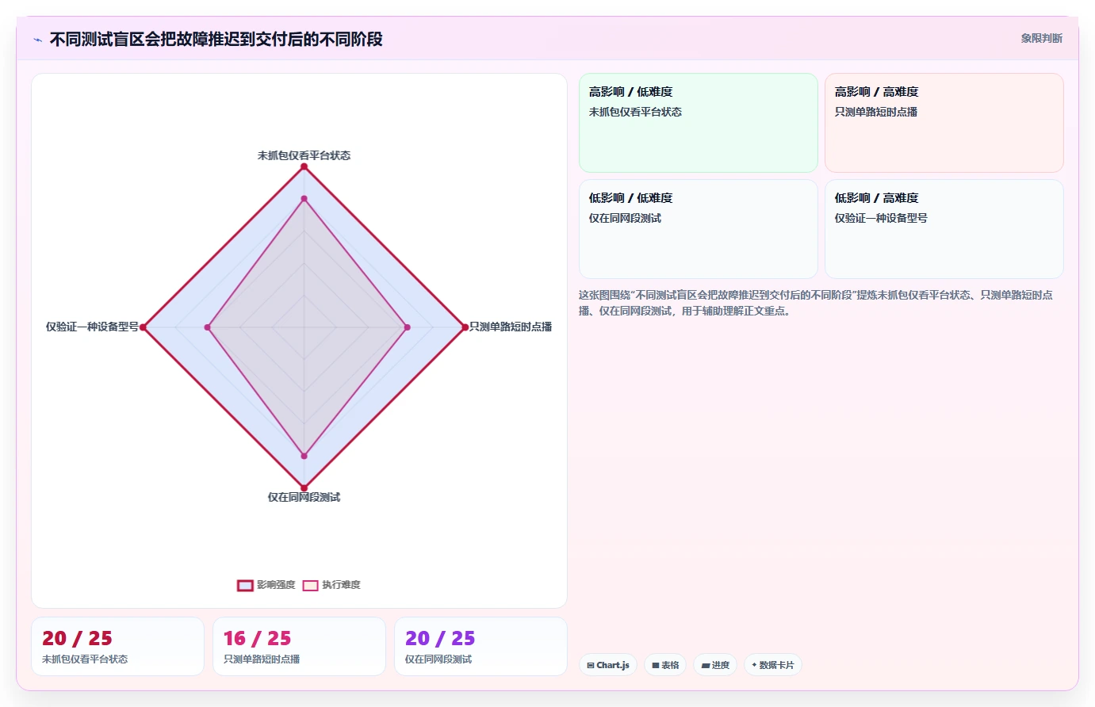1095x707 pixels.
Task: Click inner 执行难度 point on left axis
Action: coord(207,327)
